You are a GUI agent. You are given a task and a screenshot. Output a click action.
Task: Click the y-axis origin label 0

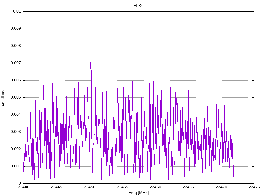(20, 183)
